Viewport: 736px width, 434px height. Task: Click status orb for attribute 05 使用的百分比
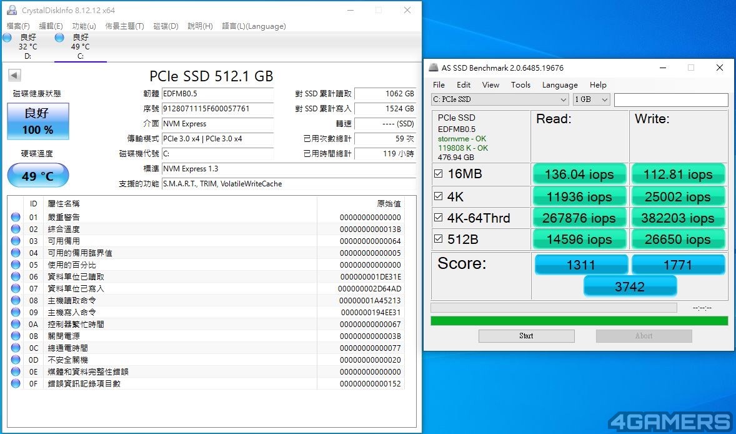tap(16, 265)
